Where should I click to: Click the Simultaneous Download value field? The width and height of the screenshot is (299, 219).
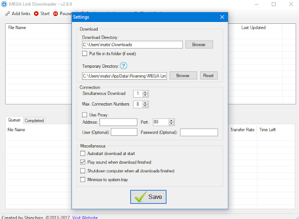(138, 93)
